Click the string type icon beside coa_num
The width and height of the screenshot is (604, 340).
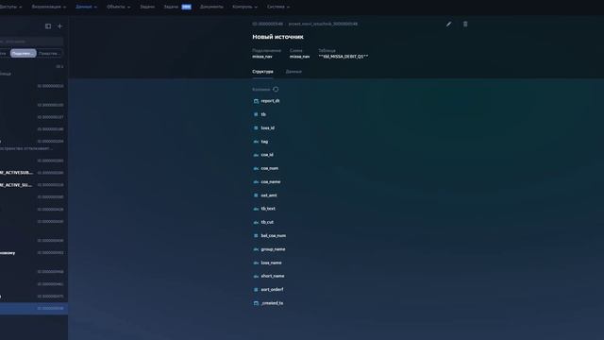pyautogui.click(x=256, y=168)
